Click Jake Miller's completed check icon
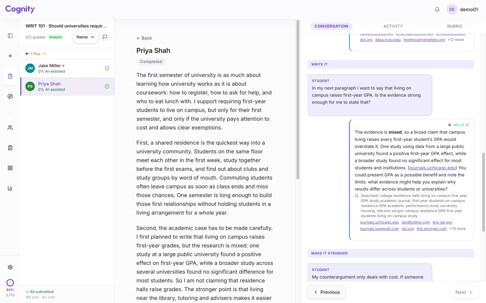Image resolution: width=486 pixels, height=303 pixels. click(107, 68)
